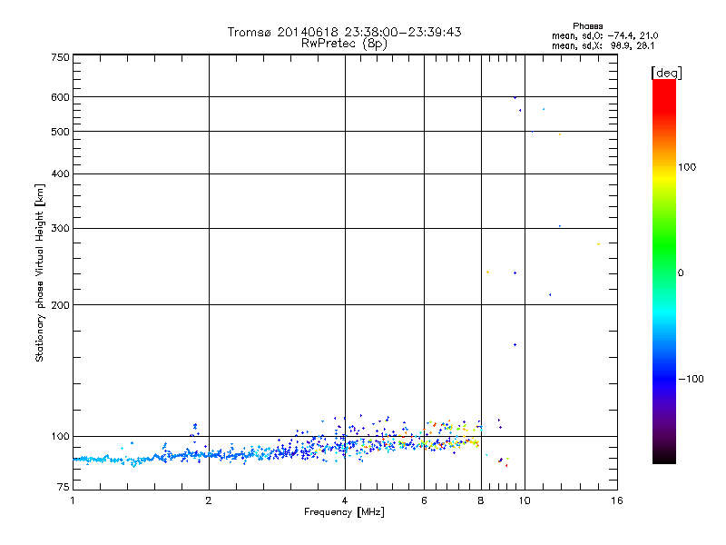Screen dimensions: 726x545
Task: Click the colorbar '-100' tick label
Action: click(x=691, y=379)
